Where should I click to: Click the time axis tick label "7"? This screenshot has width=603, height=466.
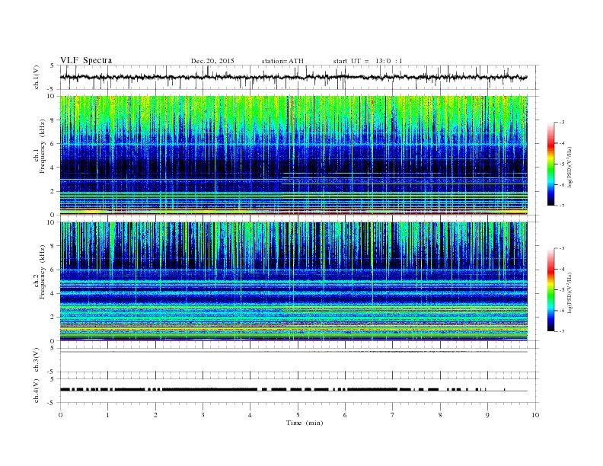393,415
